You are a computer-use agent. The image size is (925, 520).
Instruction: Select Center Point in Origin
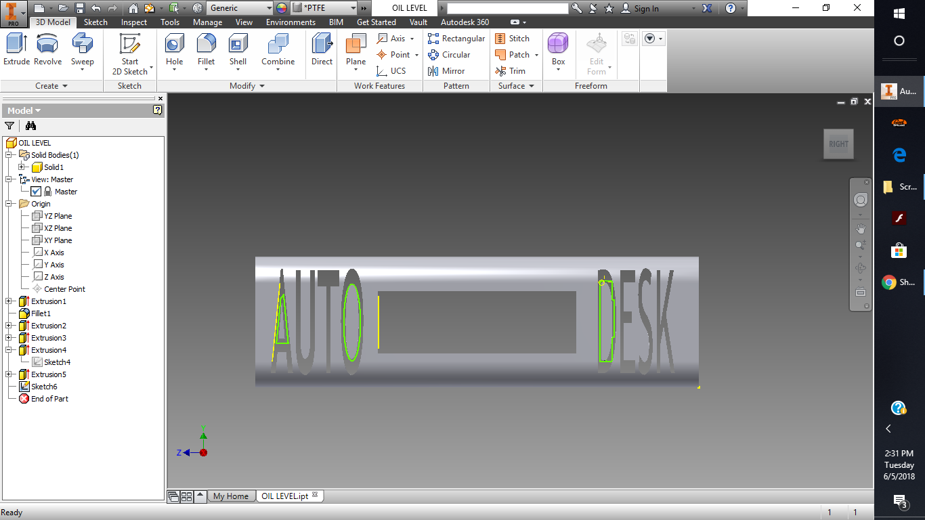[x=64, y=289]
